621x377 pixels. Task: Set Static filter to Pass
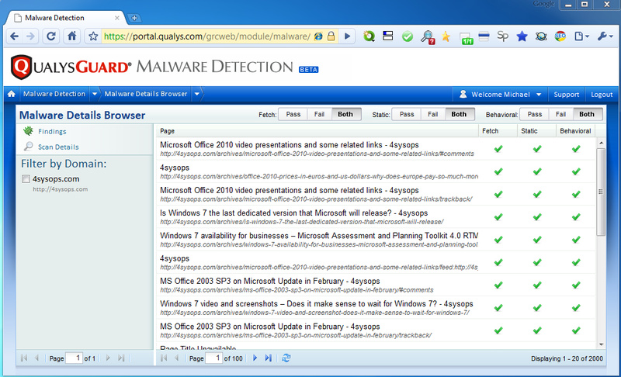(x=407, y=114)
